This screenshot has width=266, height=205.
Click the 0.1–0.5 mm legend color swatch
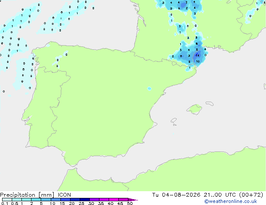click(7, 200)
